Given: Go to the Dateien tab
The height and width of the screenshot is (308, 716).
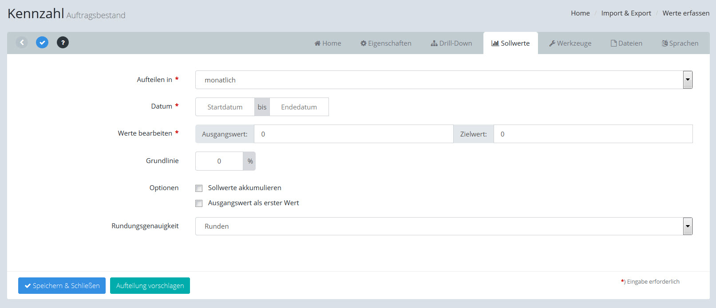Looking at the screenshot, I should (626, 43).
